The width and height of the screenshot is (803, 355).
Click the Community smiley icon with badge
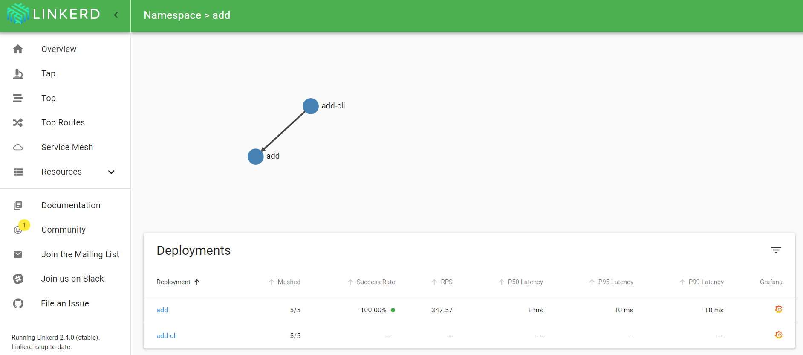pyautogui.click(x=18, y=230)
